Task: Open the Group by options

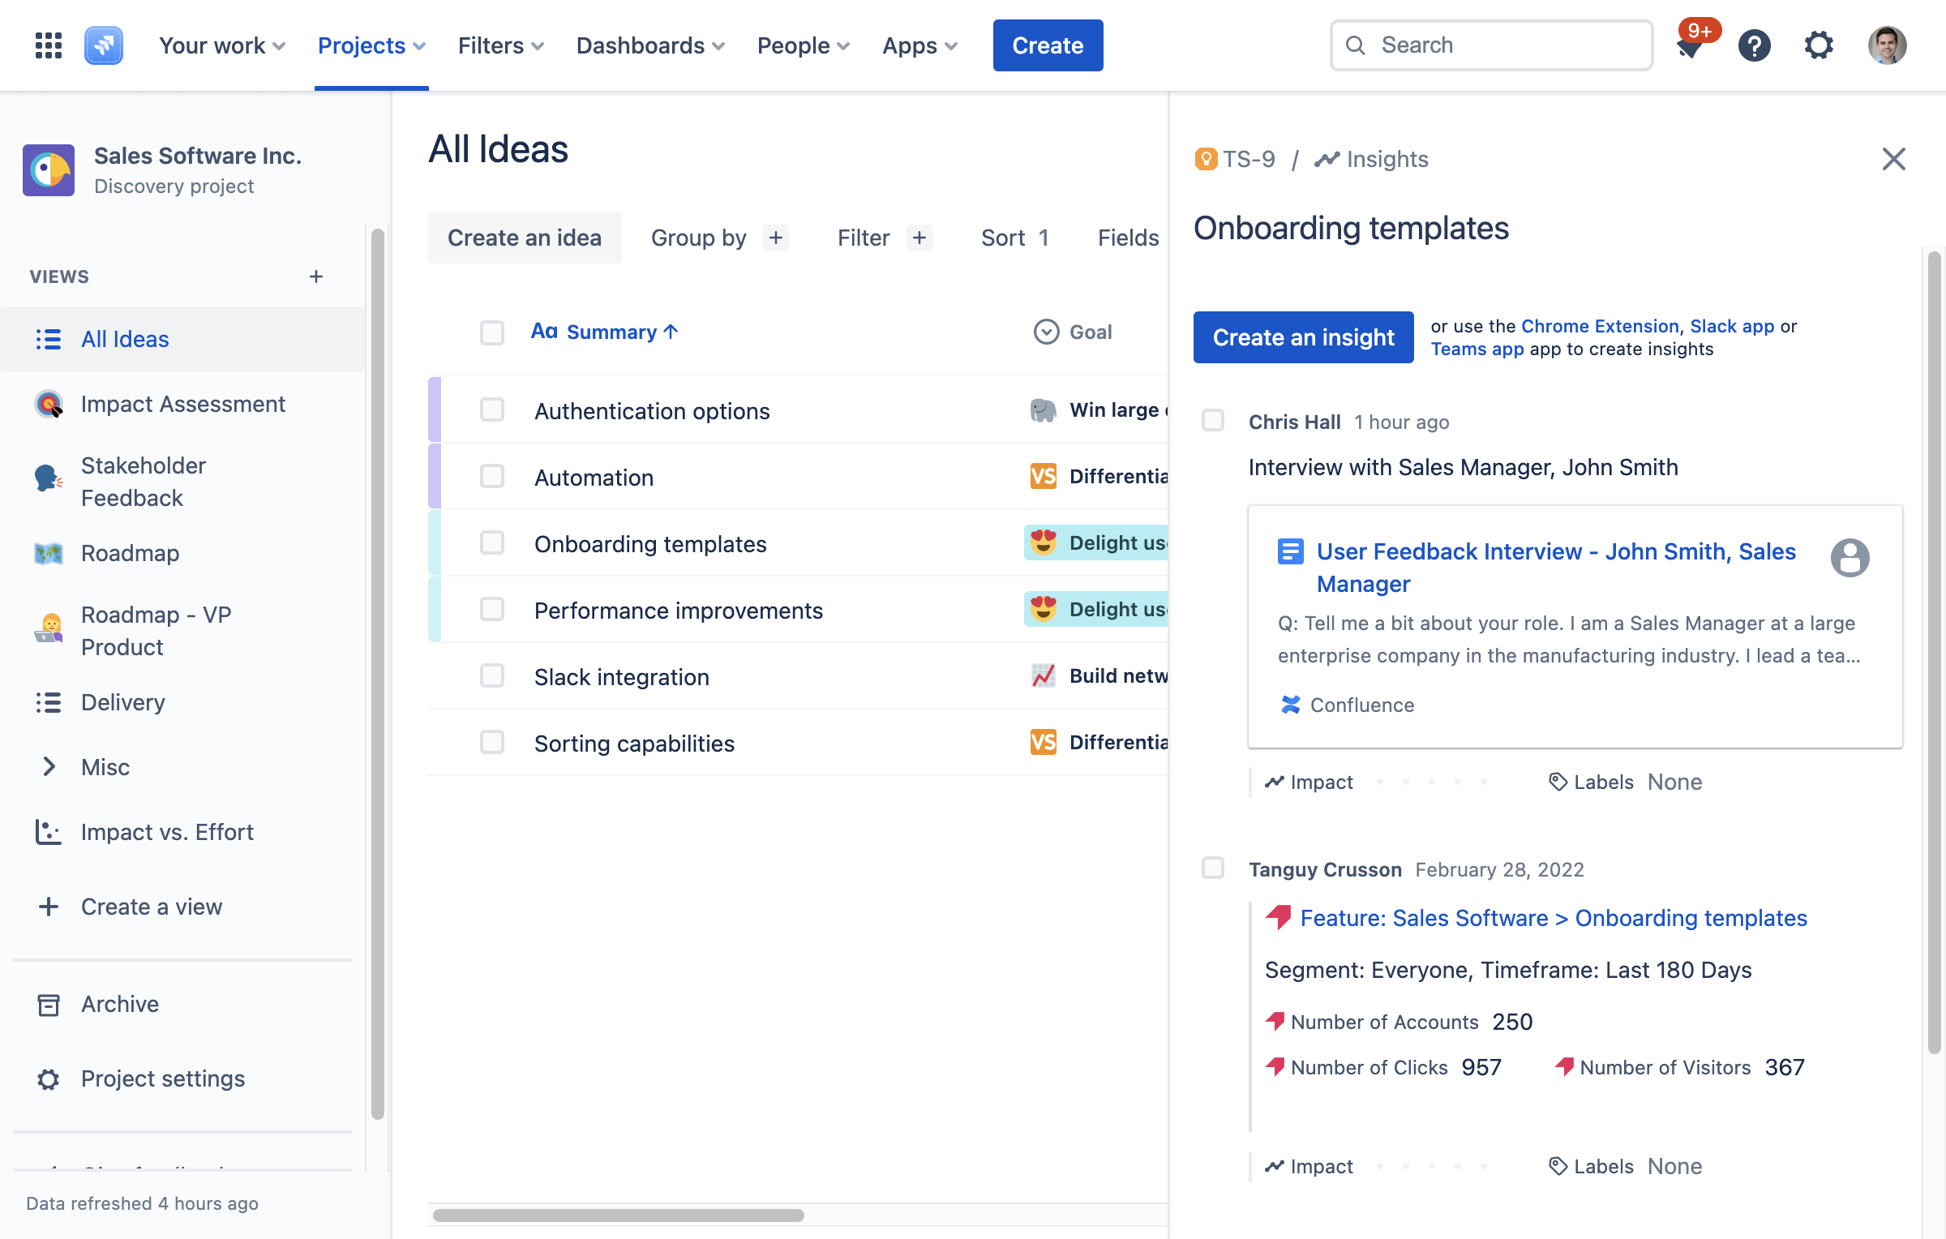Action: tap(719, 238)
